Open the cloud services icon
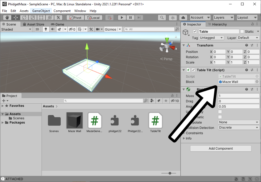Image resolution: width=261 pixels, height=182 pixels. [x=183, y=18]
